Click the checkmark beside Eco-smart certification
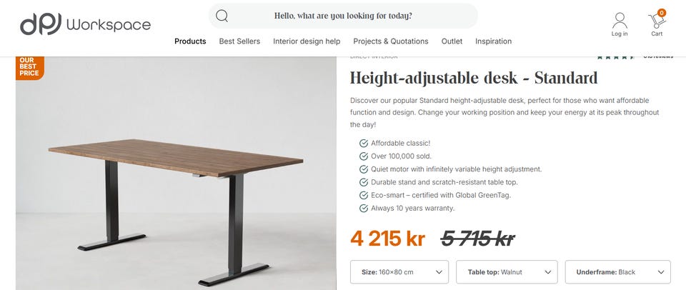This screenshot has width=686, height=290. tap(364, 195)
